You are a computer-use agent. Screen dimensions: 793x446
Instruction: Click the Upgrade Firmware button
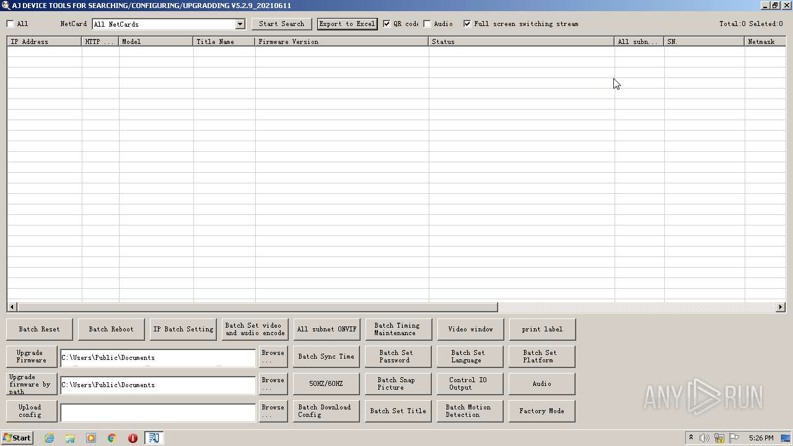[32, 357]
